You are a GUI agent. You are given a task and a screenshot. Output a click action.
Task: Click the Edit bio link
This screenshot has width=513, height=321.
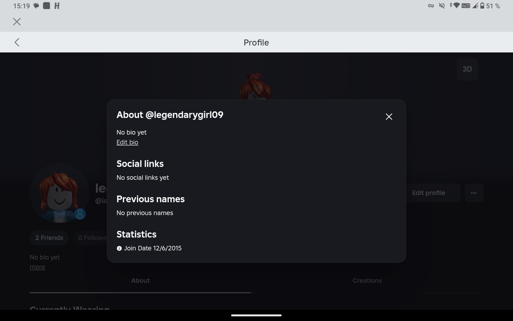pos(127,142)
